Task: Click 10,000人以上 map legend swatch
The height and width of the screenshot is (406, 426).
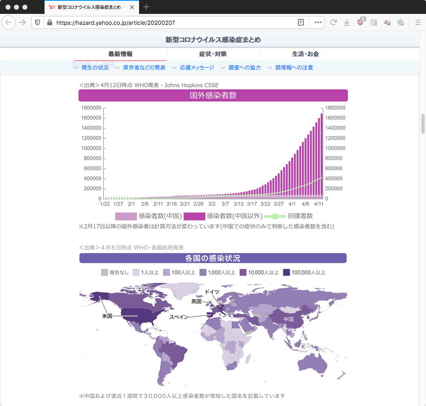Action: pyautogui.click(x=243, y=272)
